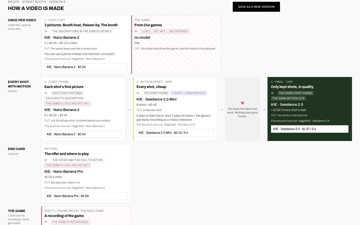Click the "1 shot: + a motion clip" tag
360x225 pixels.
coord(189,93)
